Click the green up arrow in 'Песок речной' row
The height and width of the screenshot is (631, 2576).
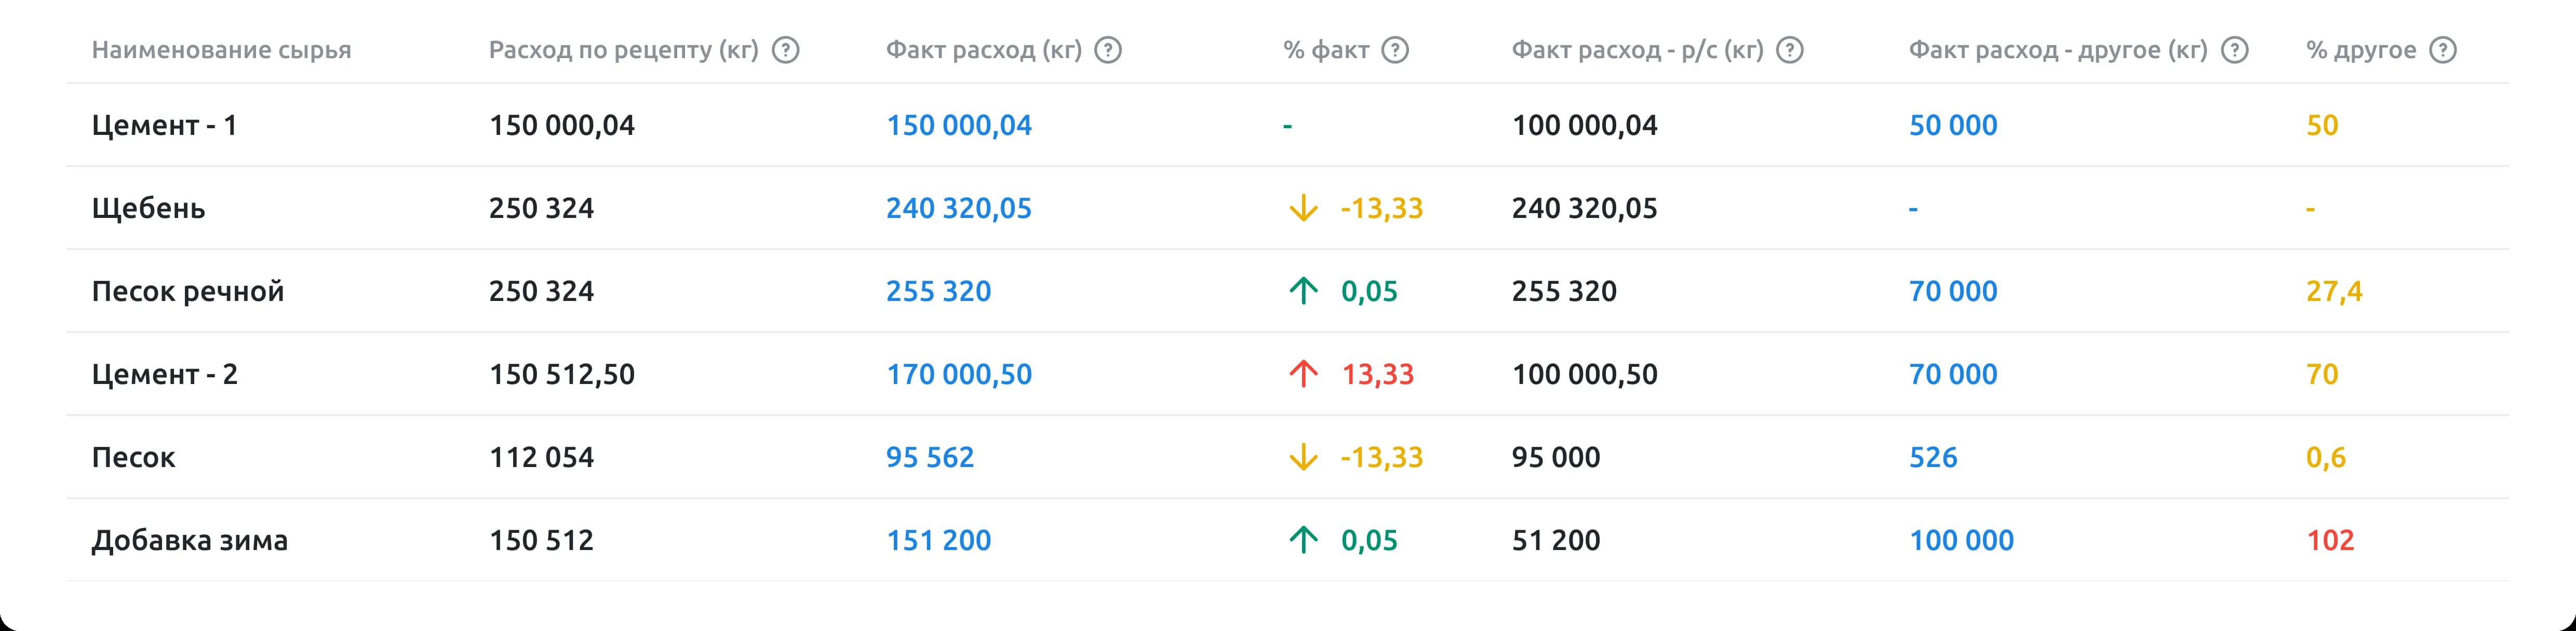point(1303,292)
